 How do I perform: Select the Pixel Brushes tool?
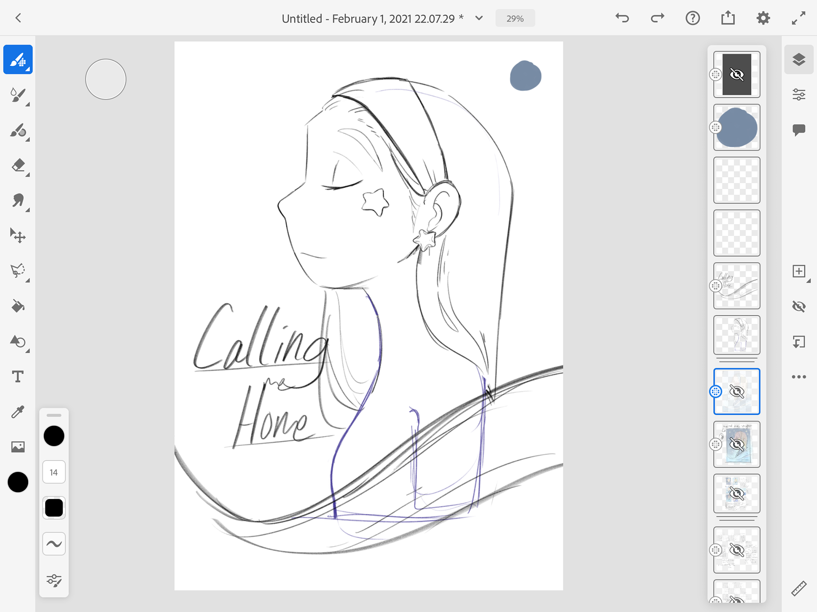(x=18, y=59)
